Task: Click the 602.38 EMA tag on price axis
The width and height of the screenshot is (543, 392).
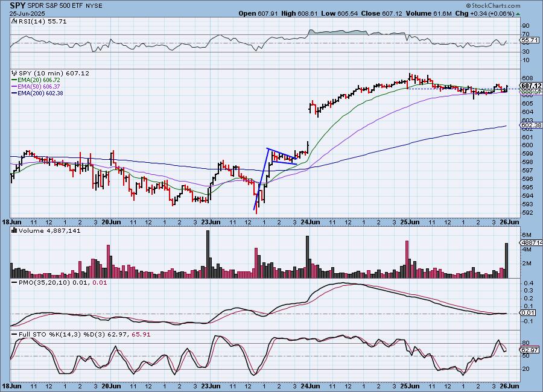Action: tap(531, 125)
